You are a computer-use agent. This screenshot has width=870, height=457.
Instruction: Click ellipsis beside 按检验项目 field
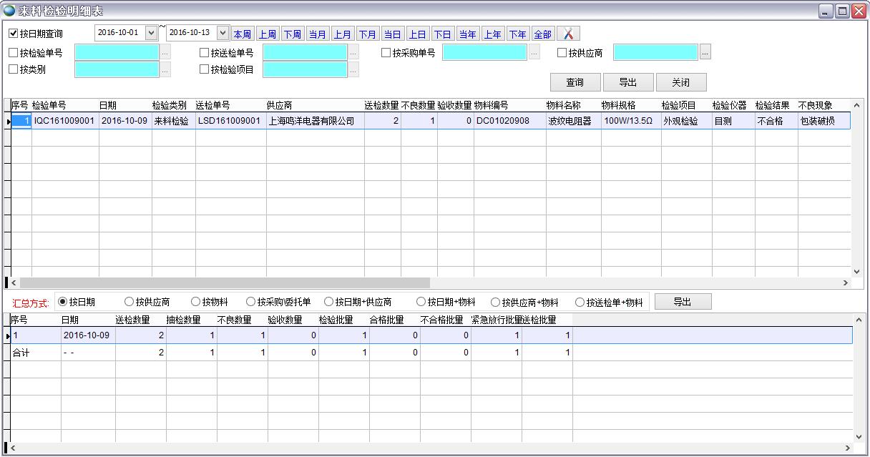click(353, 69)
